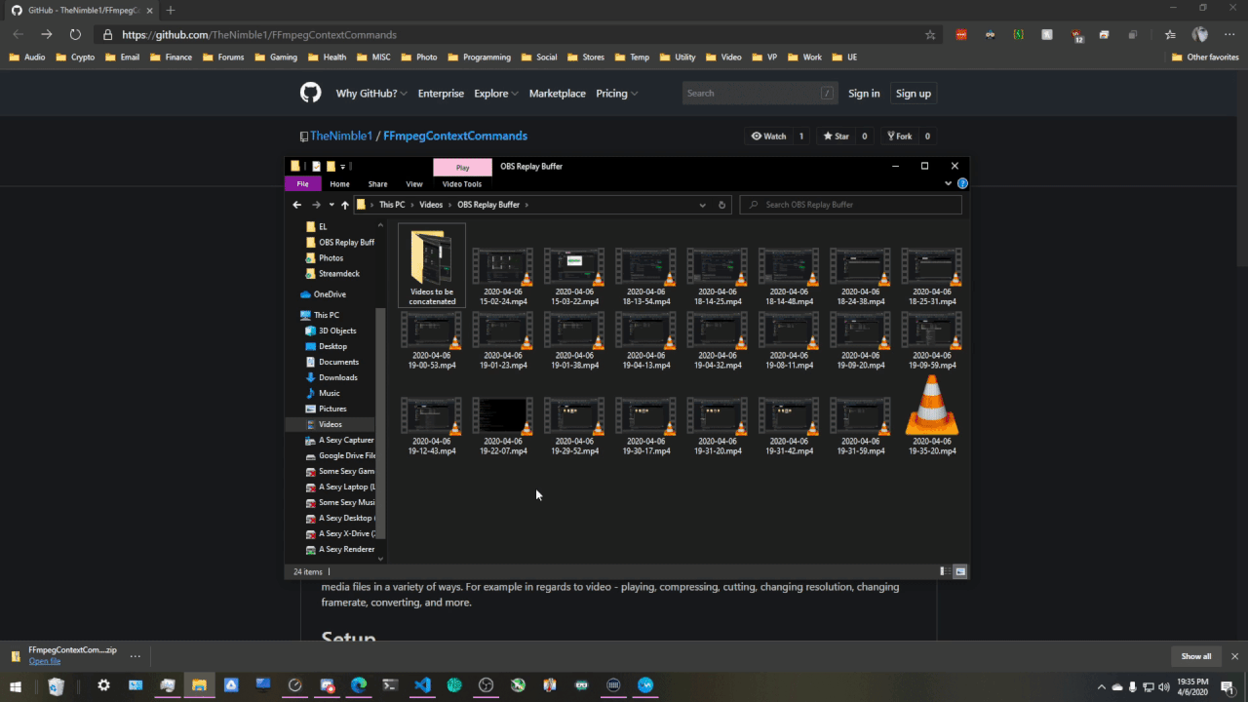Open recent locations dropdown arrow
This screenshot has height=702, width=1248.
pyautogui.click(x=331, y=205)
